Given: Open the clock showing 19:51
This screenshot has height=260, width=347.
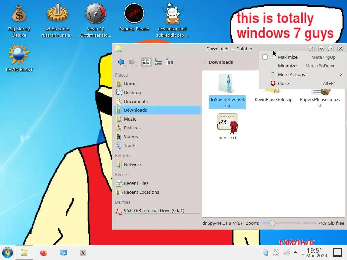Looking at the screenshot, I should (314, 253).
